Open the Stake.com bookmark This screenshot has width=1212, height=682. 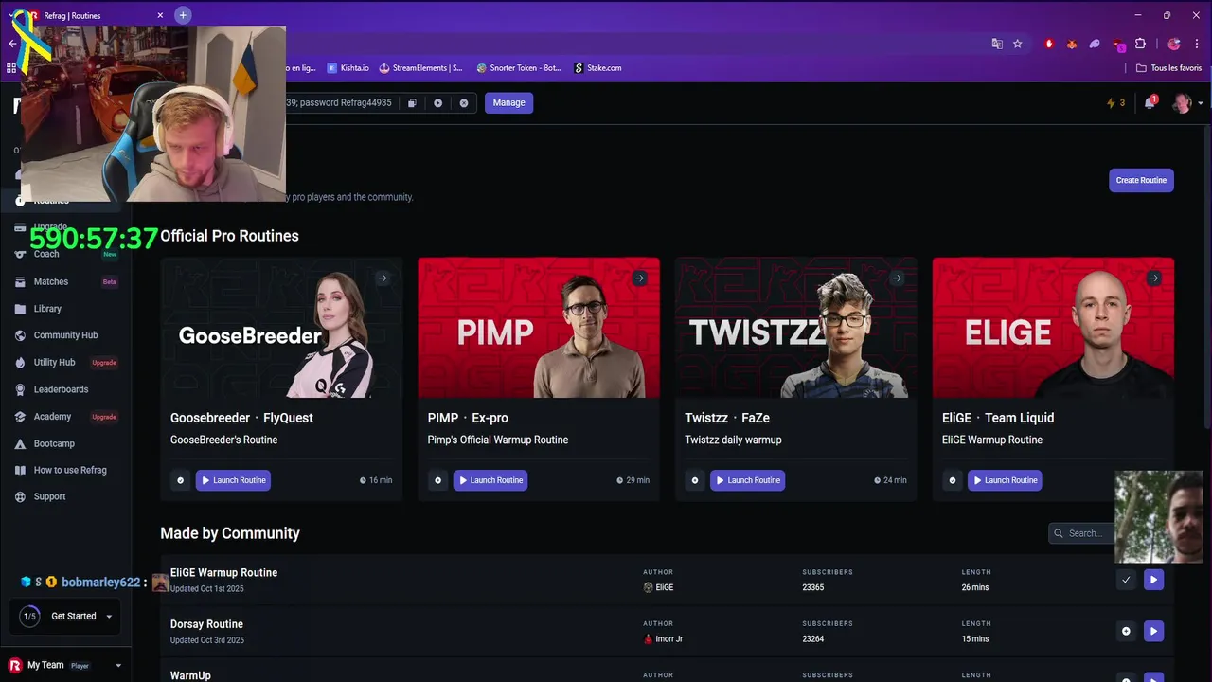coord(597,68)
